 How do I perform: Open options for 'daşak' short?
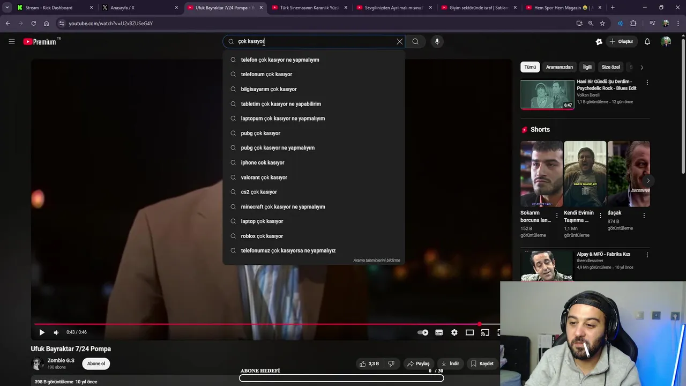pos(644,216)
